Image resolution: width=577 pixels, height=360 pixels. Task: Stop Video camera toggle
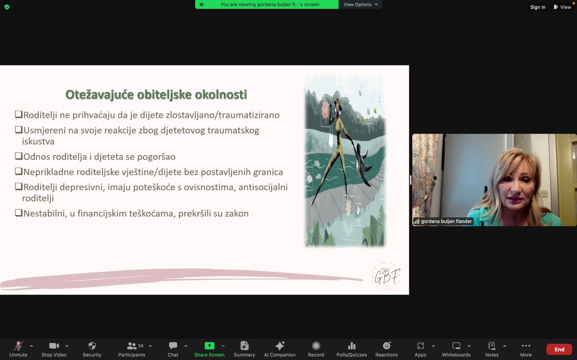54,349
